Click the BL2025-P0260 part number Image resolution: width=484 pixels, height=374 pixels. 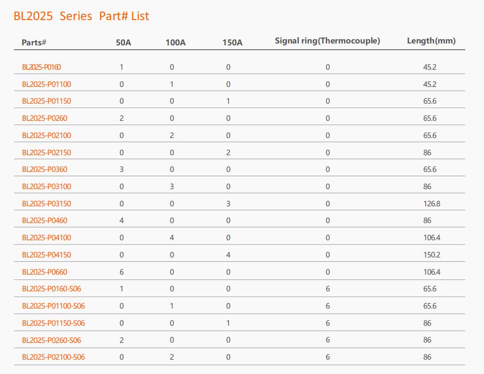(44, 118)
